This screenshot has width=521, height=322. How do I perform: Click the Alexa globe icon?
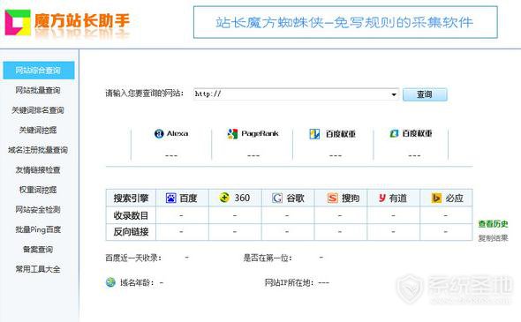pyautogui.click(x=159, y=133)
